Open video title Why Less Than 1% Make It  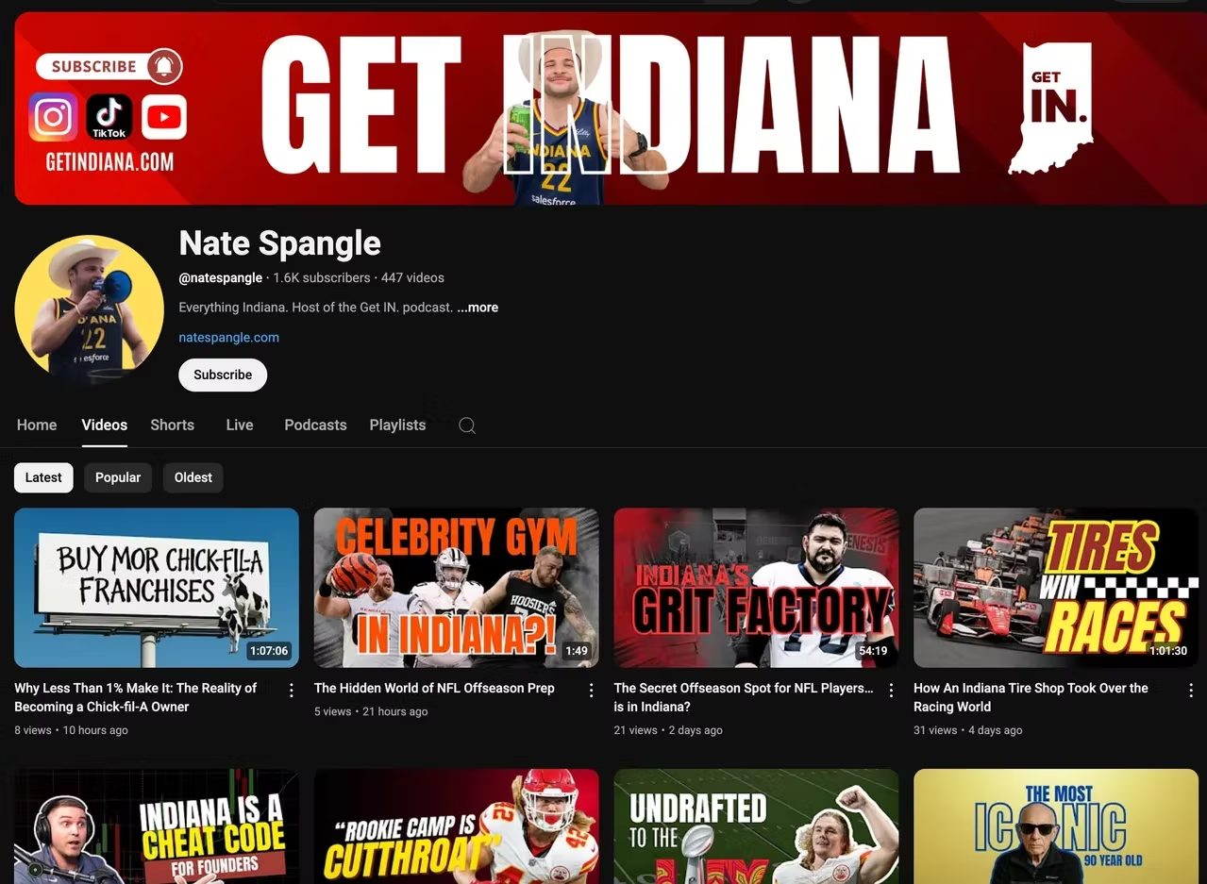[136, 697]
